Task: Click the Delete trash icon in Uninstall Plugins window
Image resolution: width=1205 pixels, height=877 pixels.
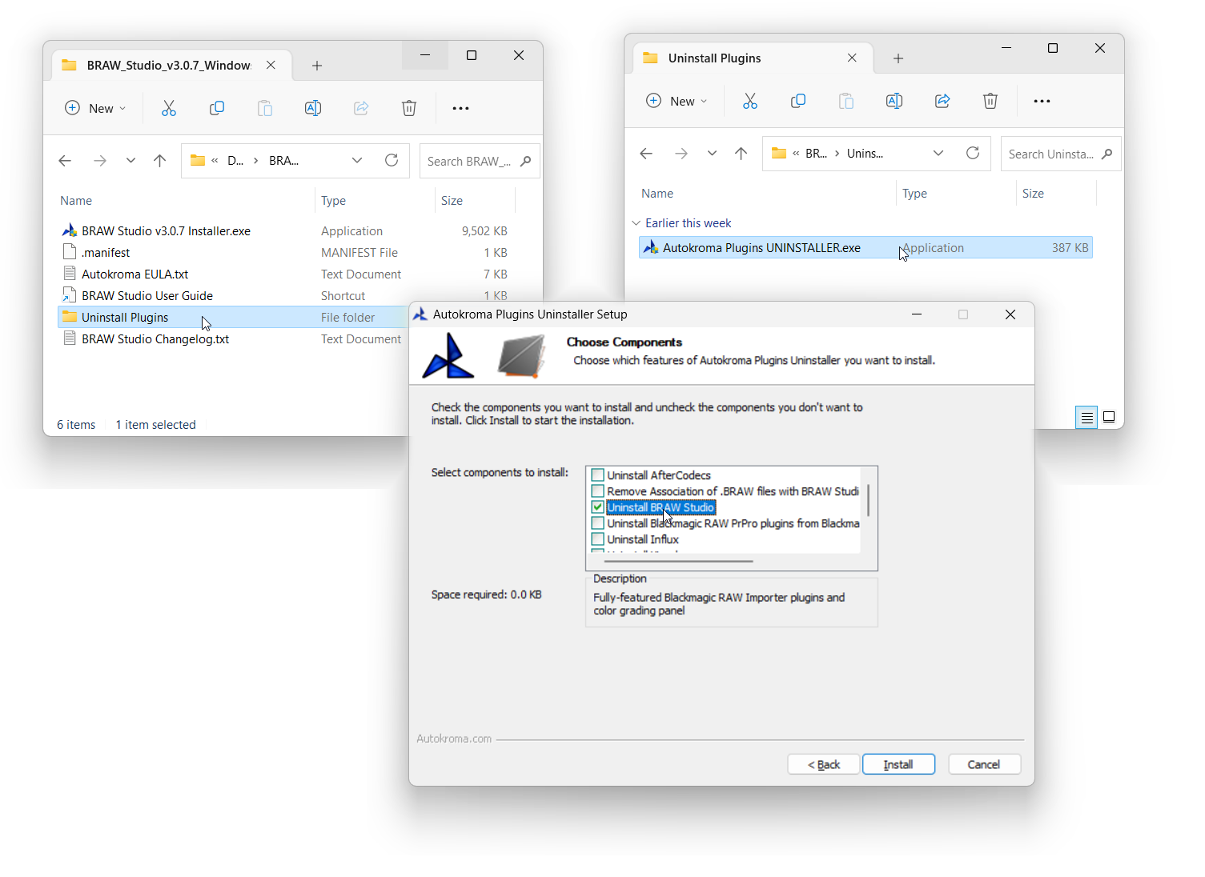Action: point(990,101)
